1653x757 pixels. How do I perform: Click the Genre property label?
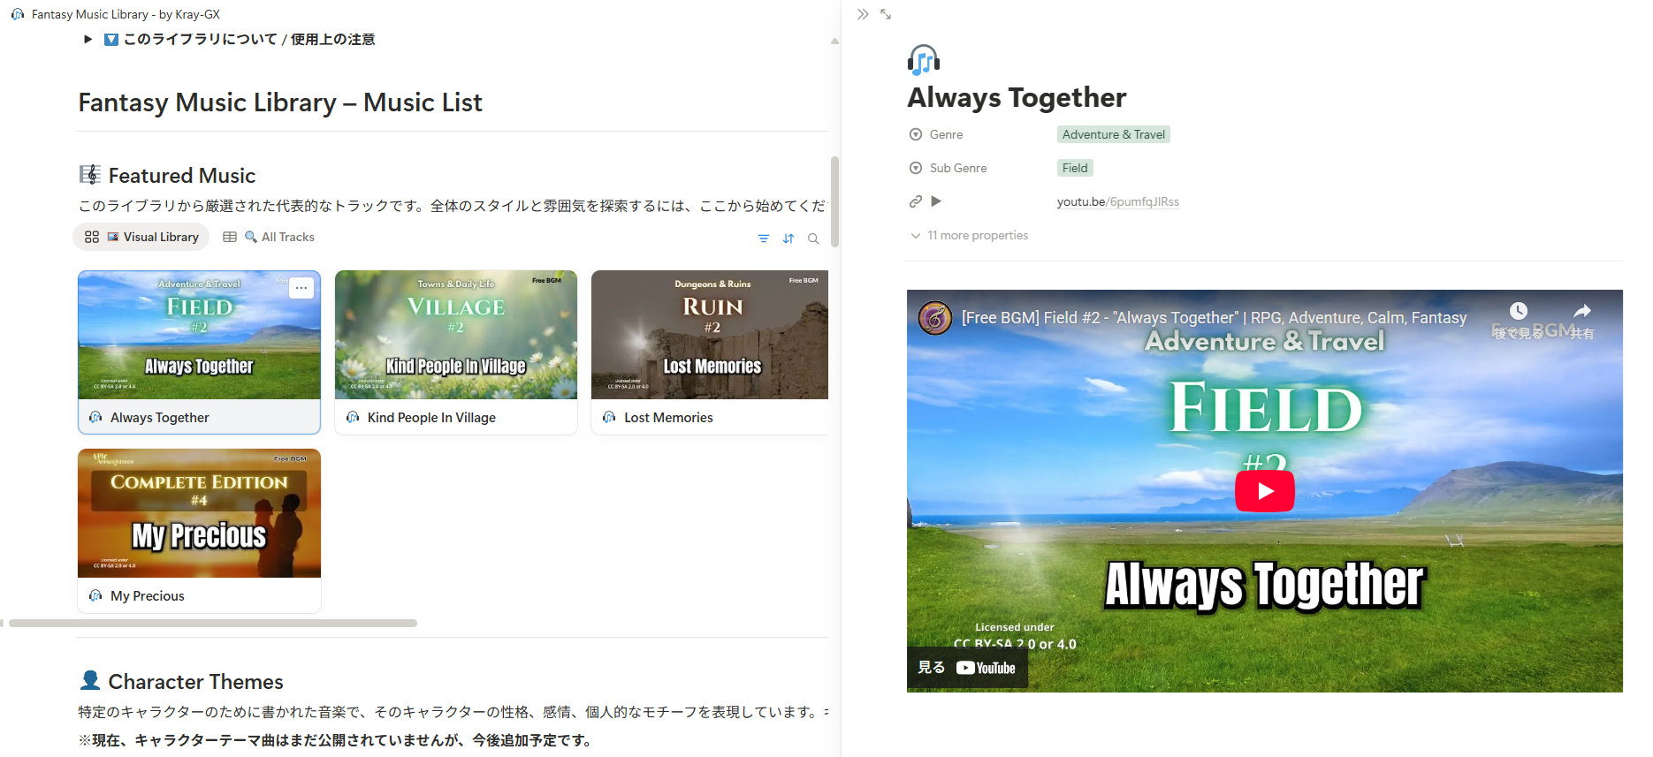(x=946, y=134)
